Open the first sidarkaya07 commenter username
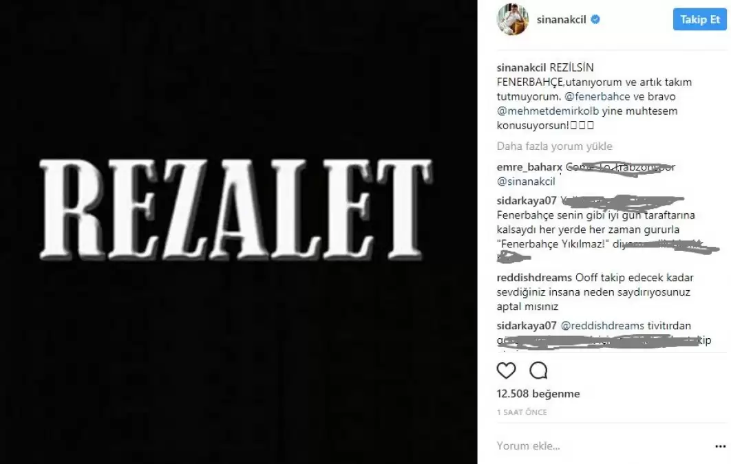This screenshot has width=731, height=464. 527,201
